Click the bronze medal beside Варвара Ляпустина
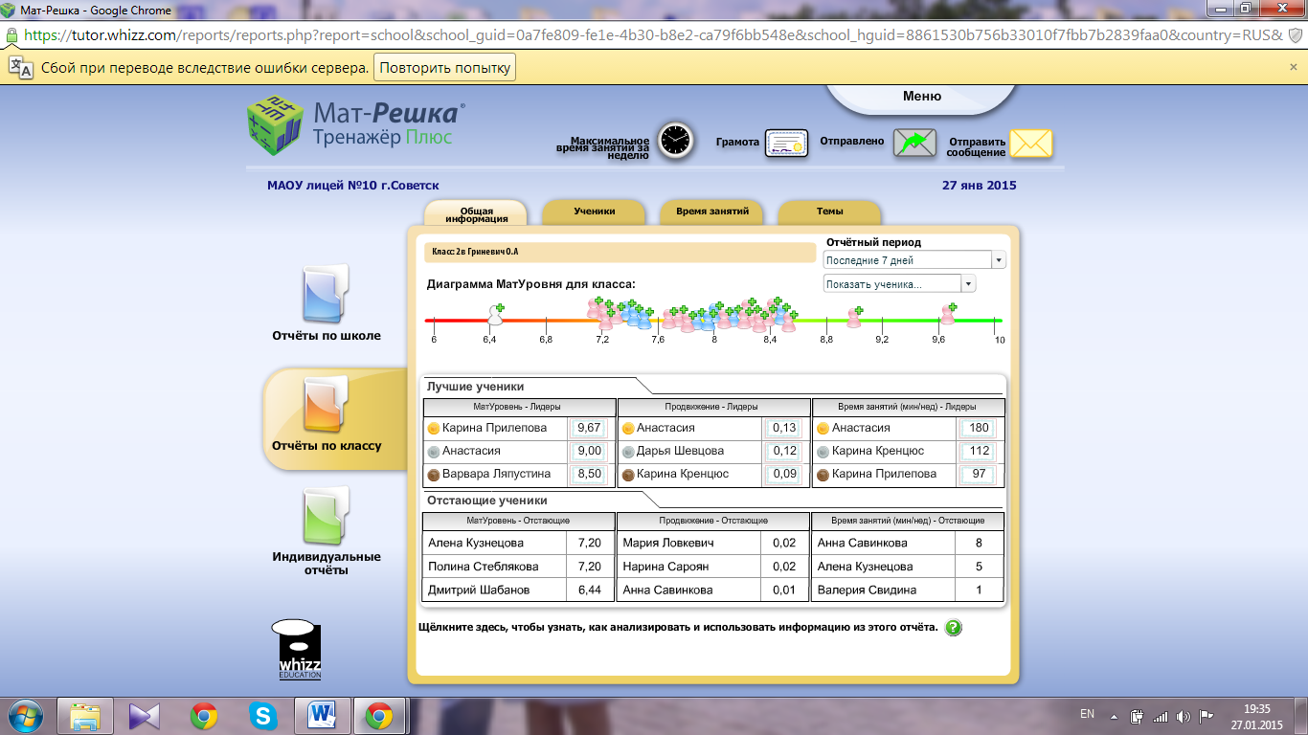 pyautogui.click(x=434, y=475)
